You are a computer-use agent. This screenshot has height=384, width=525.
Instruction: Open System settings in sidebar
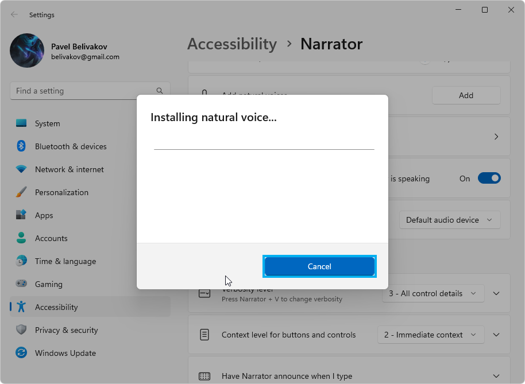[90, 123]
